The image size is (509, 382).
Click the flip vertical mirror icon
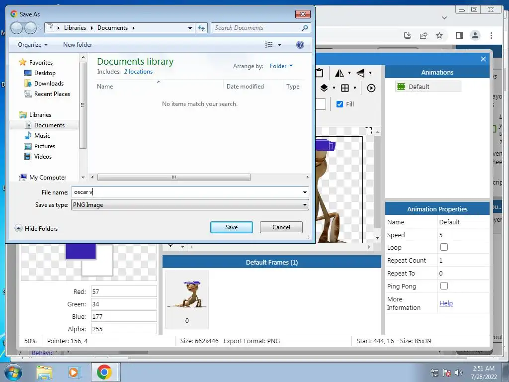click(361, 73)
